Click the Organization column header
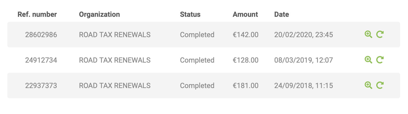The image size is (408, 114). coord(99,15)
